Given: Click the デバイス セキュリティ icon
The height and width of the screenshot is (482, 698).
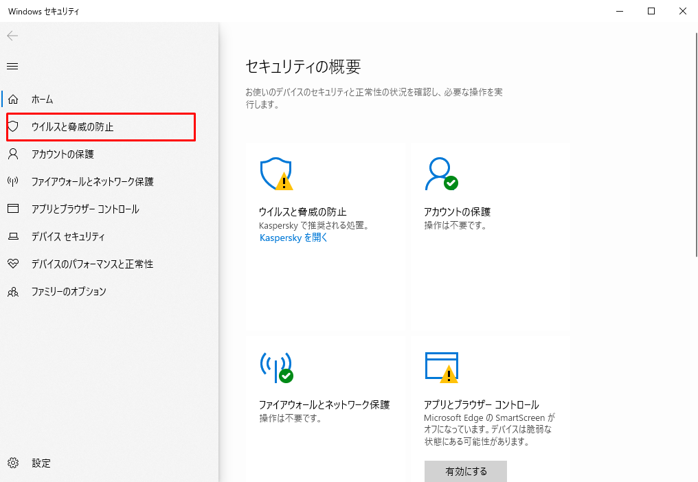Looking at the screenshot, I should 13,236.
